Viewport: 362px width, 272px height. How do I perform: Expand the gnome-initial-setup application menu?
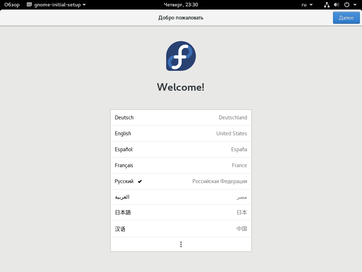click(56, 5)
